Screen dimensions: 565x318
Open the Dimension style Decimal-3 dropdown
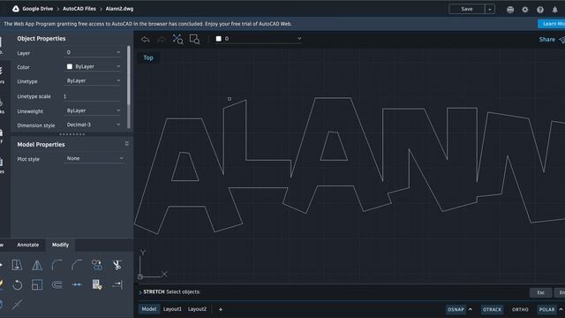pyautogui.click(x=93, y=125)
